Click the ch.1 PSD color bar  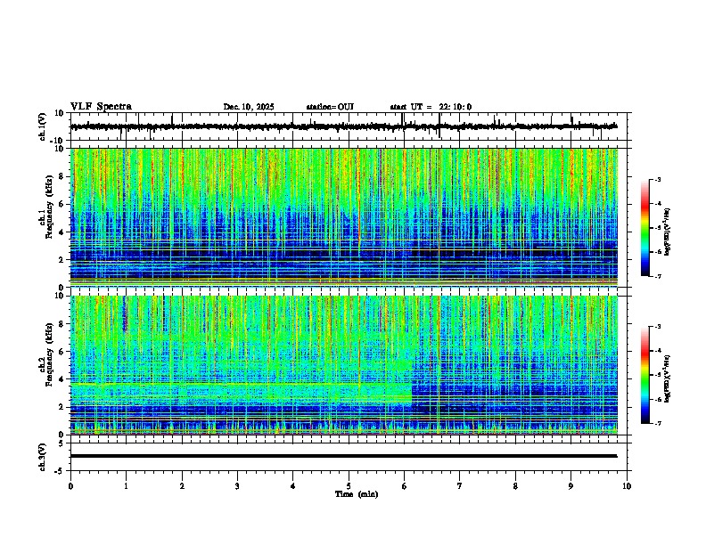click(x=645, y=228)
